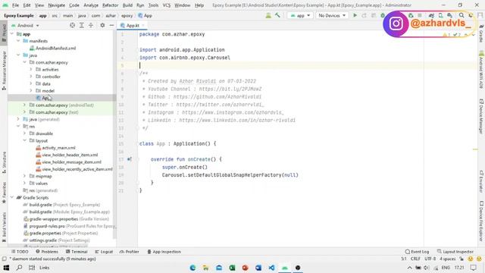
Task: Expand the controller package
Action: (31, 77)
